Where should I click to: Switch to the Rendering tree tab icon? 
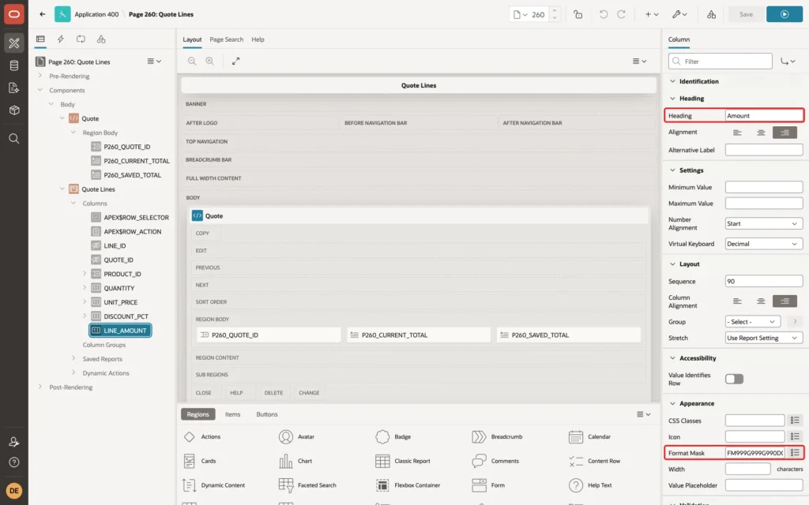[40, 39]
